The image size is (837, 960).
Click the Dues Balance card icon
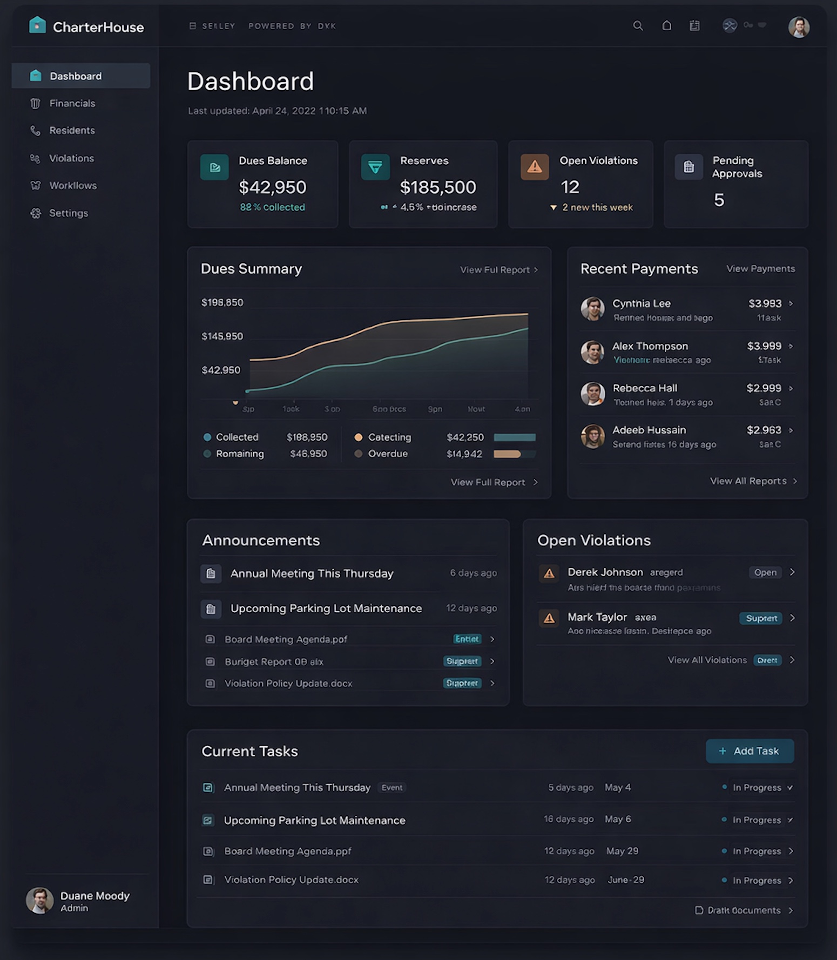click(x=214, y=167)
